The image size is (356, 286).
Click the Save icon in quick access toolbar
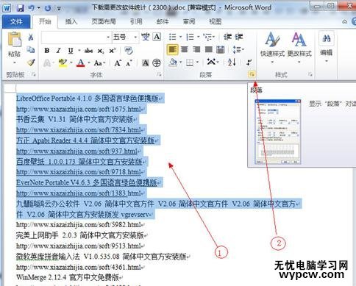pyautogui.click(x=21, y=8)
